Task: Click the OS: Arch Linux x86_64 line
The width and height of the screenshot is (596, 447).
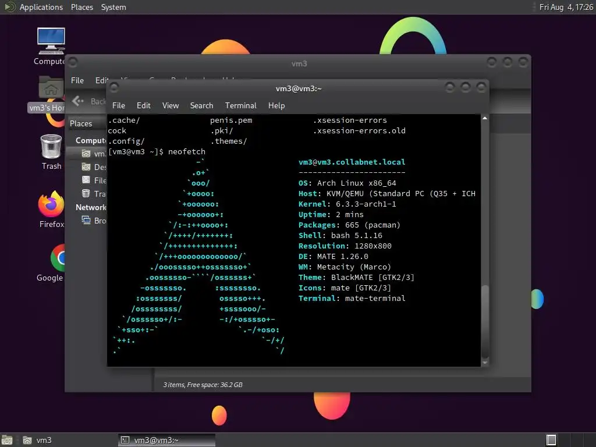Action: pyautogui.click(x=347, y=183)
